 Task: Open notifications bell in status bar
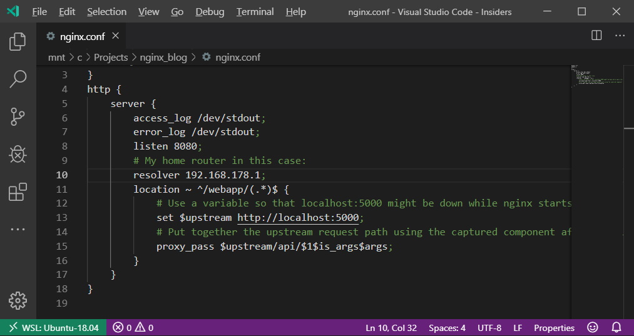[616, 327]
